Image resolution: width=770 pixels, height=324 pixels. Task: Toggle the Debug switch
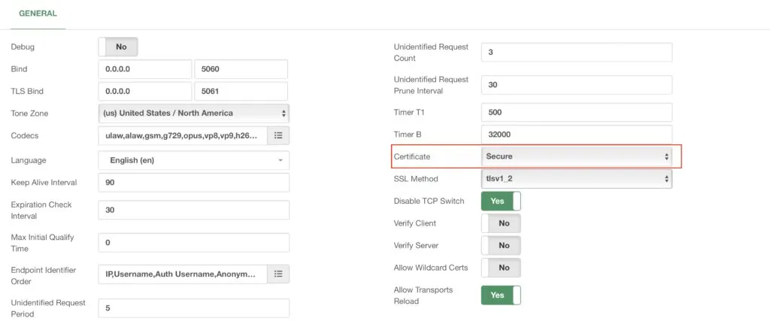coord(118,47)
